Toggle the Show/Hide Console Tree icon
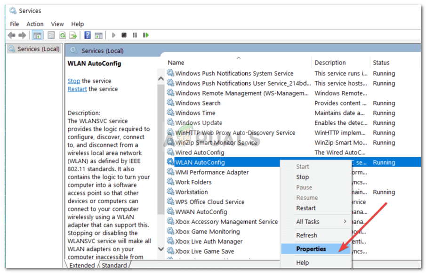The height and width of the screenshot is (273, 426). 36,34
